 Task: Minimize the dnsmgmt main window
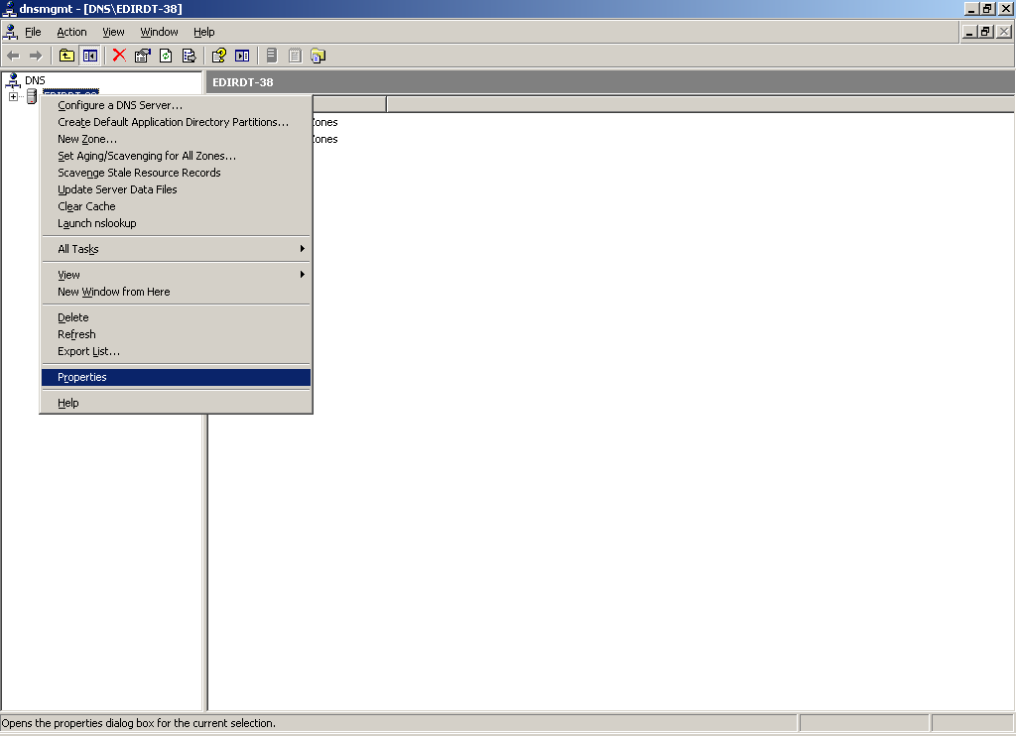click(971, 8)
